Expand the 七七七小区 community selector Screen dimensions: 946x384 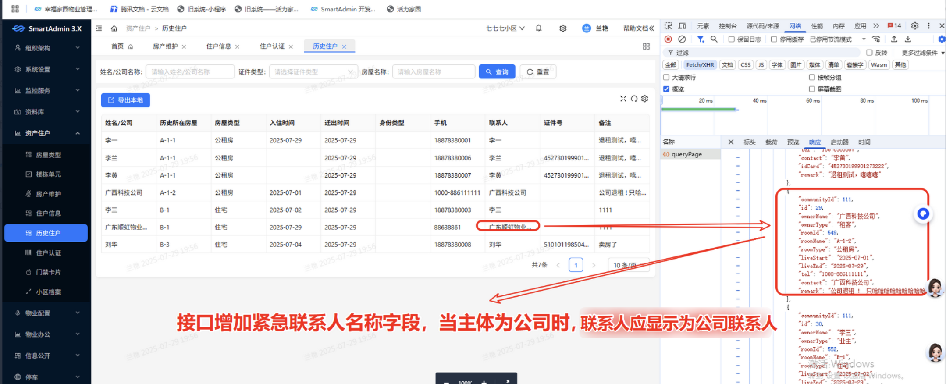(x=505, y=28)
